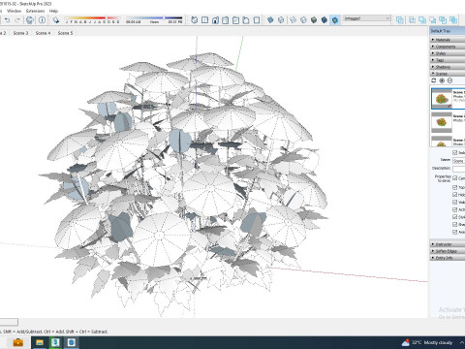The height and width of the screenshot is (349, 465).
Task: Switch to Back view icon
Action: pos(235,20)
